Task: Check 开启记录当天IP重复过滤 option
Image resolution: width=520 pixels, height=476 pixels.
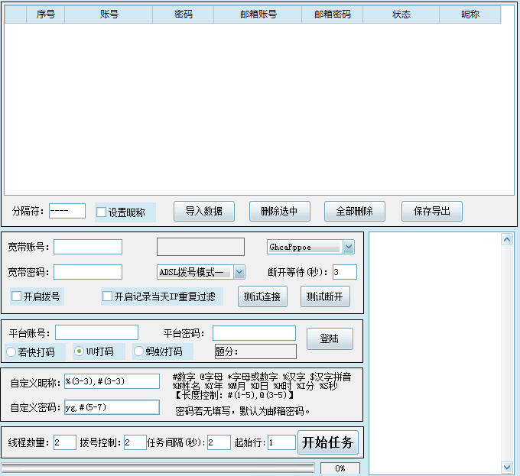Action: click(x=108, y=296)
